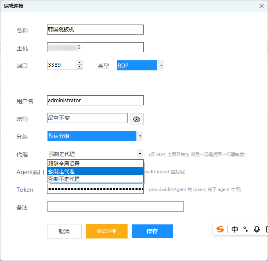
Task: Choose 跟随全局设置 from the proxy list
Action: pos(95,164)
